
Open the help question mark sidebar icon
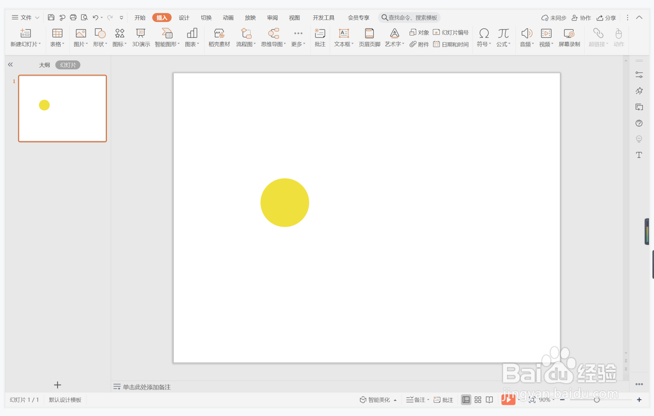(639, 123)
